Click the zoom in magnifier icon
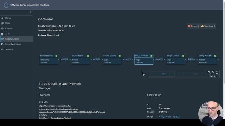Image resolution: width=225 pixels, height=126 pixels. tap(213, 73)
